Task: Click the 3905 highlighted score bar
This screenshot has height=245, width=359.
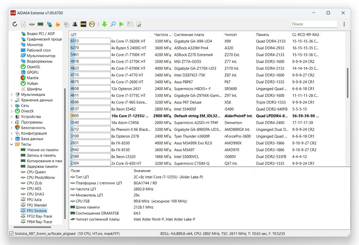Action: [x=90, y=116]
